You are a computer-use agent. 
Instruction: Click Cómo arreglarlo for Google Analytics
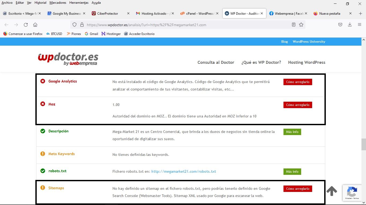click(x=298, y=82)
